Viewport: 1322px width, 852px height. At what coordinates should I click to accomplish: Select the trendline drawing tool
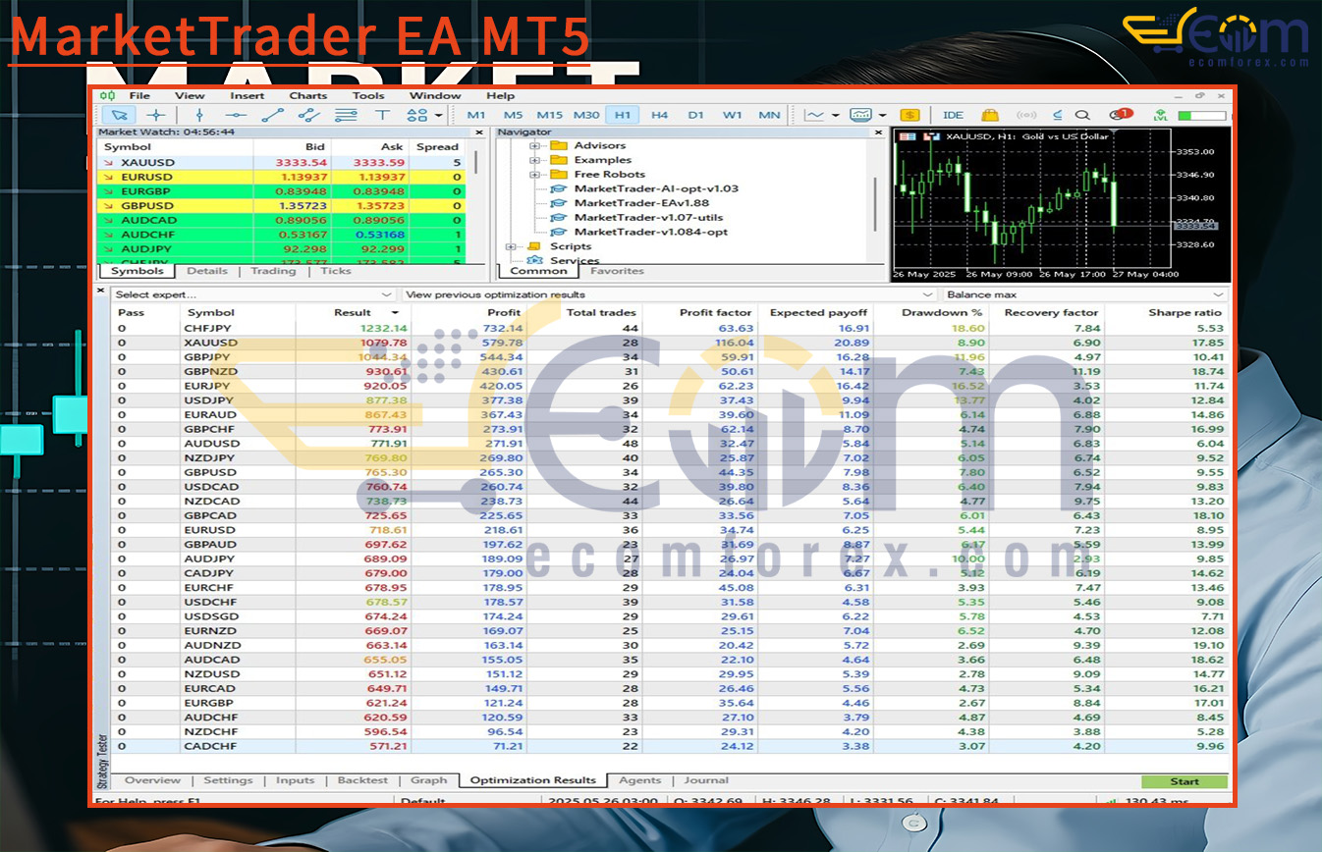point(273,115)
